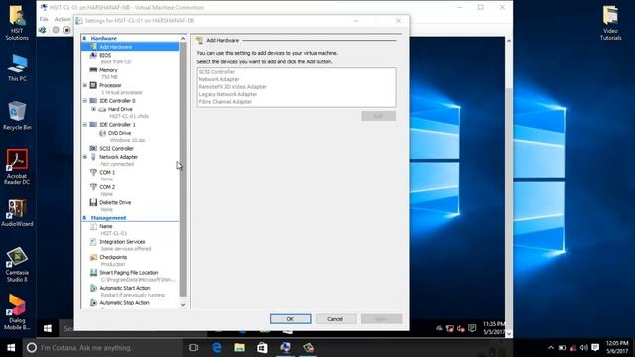Select the COM 2 port icon
The image size is (635, 357).
[x=93, y=187]
